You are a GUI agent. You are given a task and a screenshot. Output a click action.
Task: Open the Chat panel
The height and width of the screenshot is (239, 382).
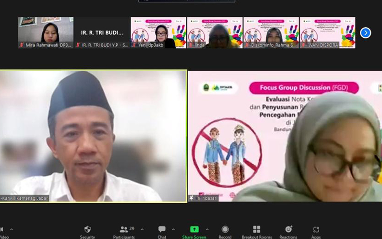[x=162, y=230]
